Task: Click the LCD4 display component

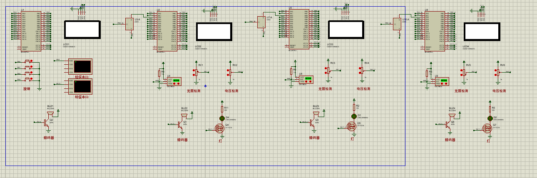Action: tap(482, 32)
